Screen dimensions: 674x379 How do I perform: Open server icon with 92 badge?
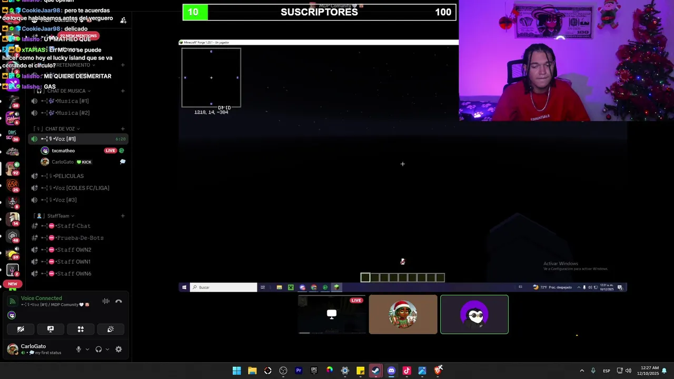tap(13, 168)
